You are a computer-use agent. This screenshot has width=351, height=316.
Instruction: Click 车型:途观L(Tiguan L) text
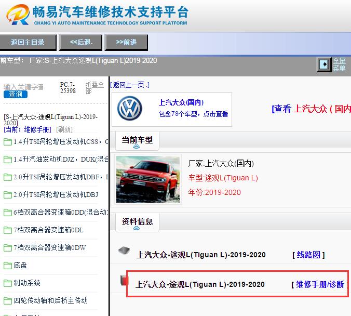click(x=223, y=178)
